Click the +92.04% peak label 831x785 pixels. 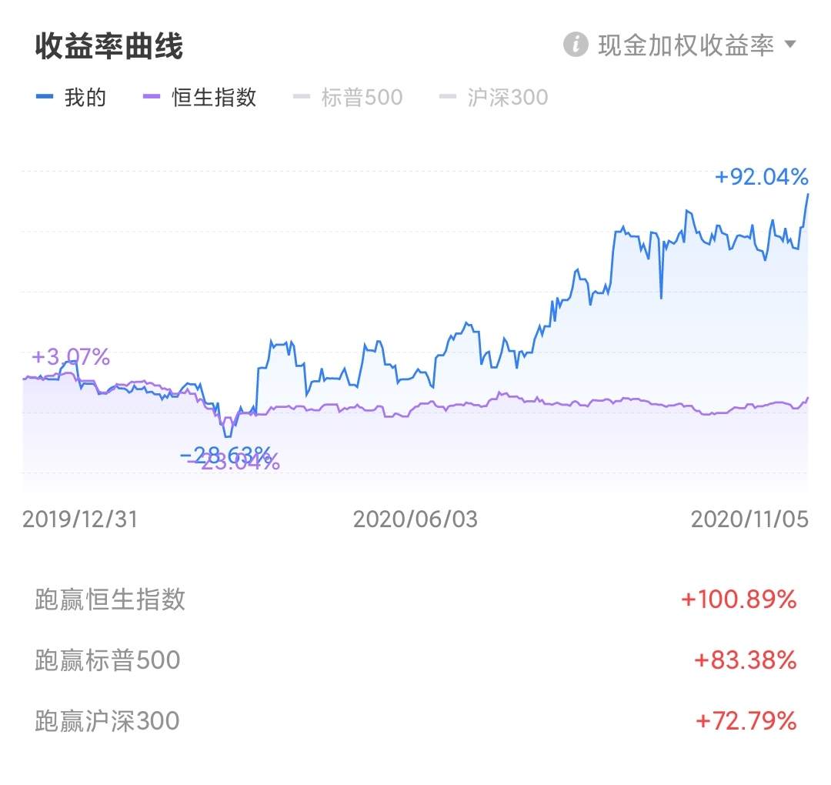pos(761,178)
